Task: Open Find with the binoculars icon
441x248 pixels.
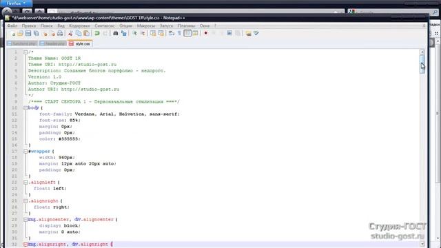Action: (x=115, y=34)
